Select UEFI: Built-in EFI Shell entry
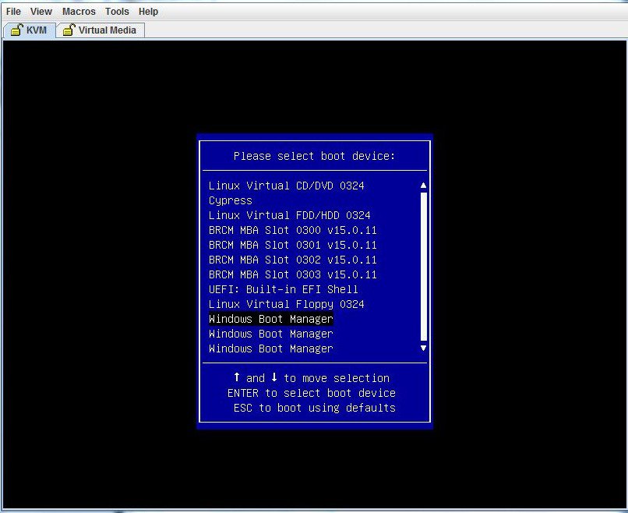Screen dimensions: 628x513 click(x=283, y=289)
